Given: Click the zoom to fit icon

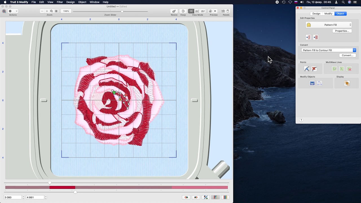Looking at the screenshot, I should point(56,11).
